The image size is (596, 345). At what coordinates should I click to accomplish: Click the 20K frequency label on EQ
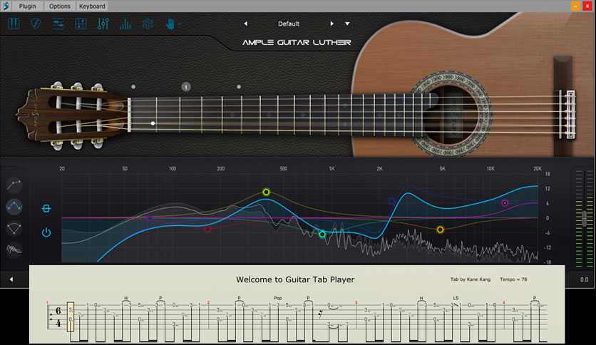point(537,168)
